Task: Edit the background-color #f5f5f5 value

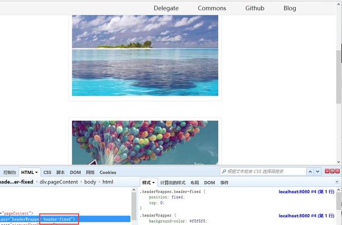Action: click(x=198, y=221)
